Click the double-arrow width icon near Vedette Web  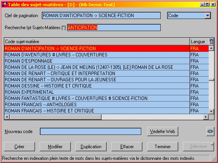210,131
